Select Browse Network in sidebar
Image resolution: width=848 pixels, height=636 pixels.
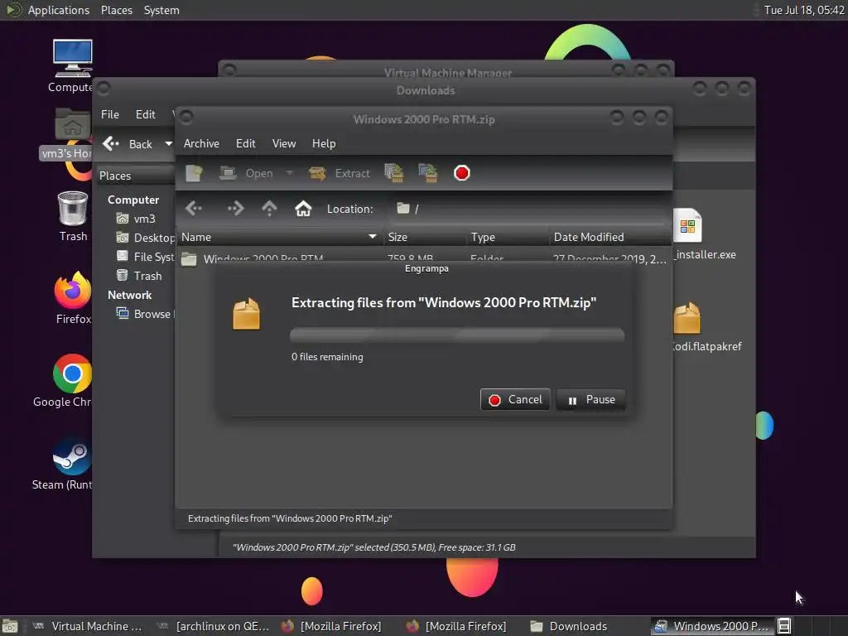(145, 314)
